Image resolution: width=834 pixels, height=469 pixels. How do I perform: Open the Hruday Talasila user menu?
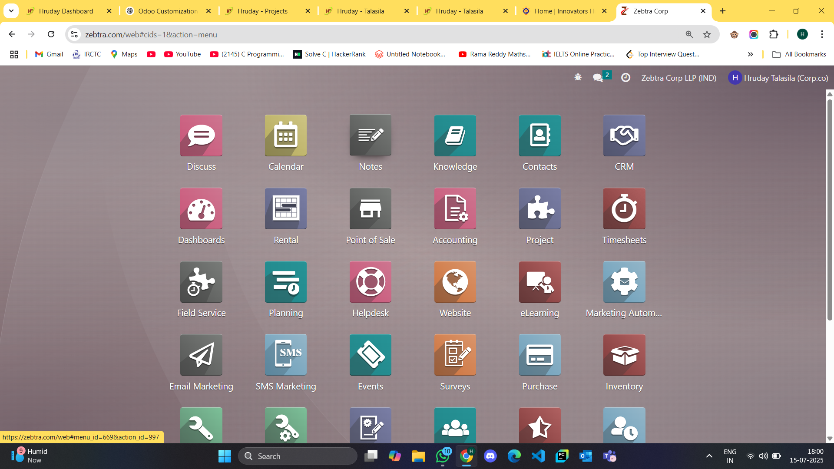coord(778,78)
